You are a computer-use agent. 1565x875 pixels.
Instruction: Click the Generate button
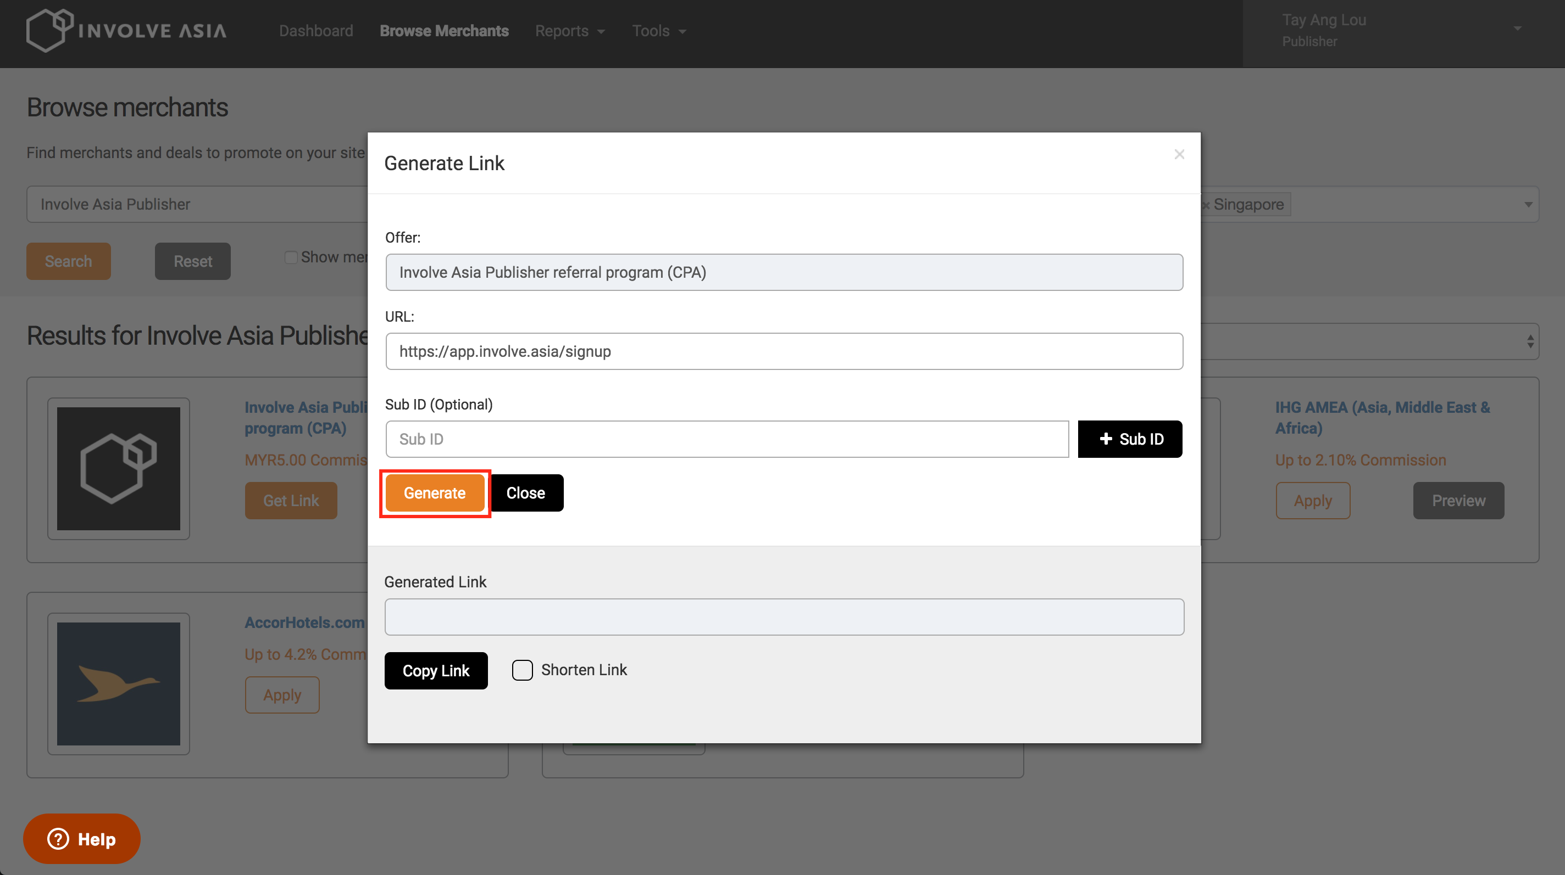[x=434, y=493]
